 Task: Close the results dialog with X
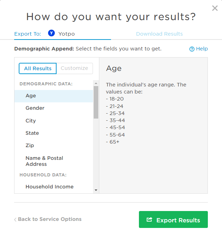click(x=215, y=8)
